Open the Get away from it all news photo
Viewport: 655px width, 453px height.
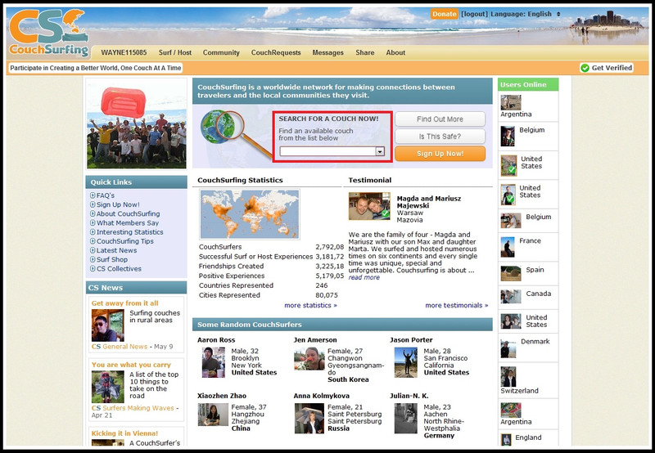pos(108,325)
